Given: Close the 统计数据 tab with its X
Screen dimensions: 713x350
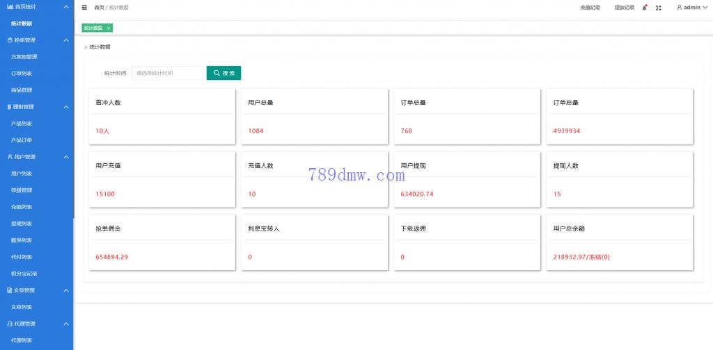Looking at the screenshot, I should click(x=109, y=28).
